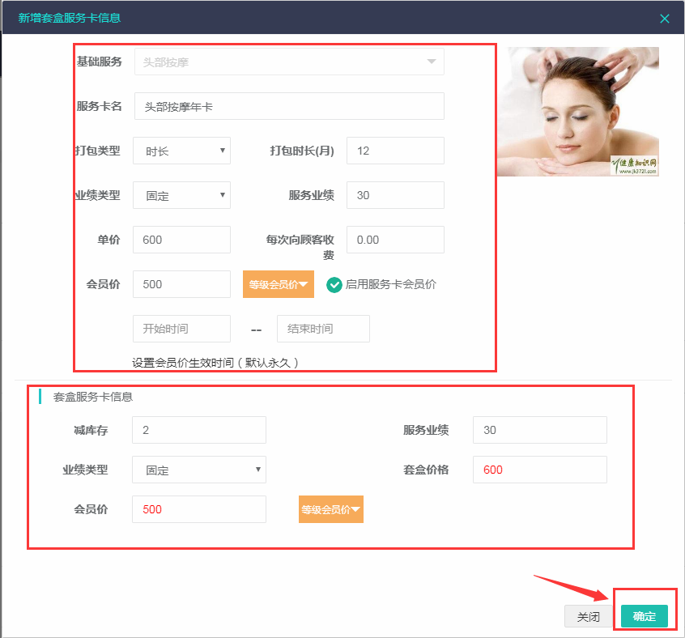685x638 pixels.
Task: Click the 设置会员价生效时间 hint text
Action: coord(216,363)
